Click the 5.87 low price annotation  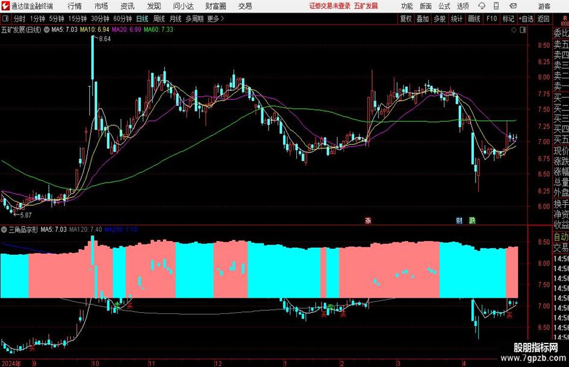click(x=25, y=215)
